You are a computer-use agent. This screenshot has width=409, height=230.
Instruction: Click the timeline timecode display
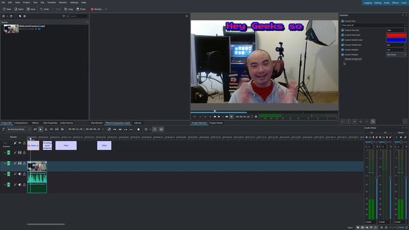click(x=84, y=129)
